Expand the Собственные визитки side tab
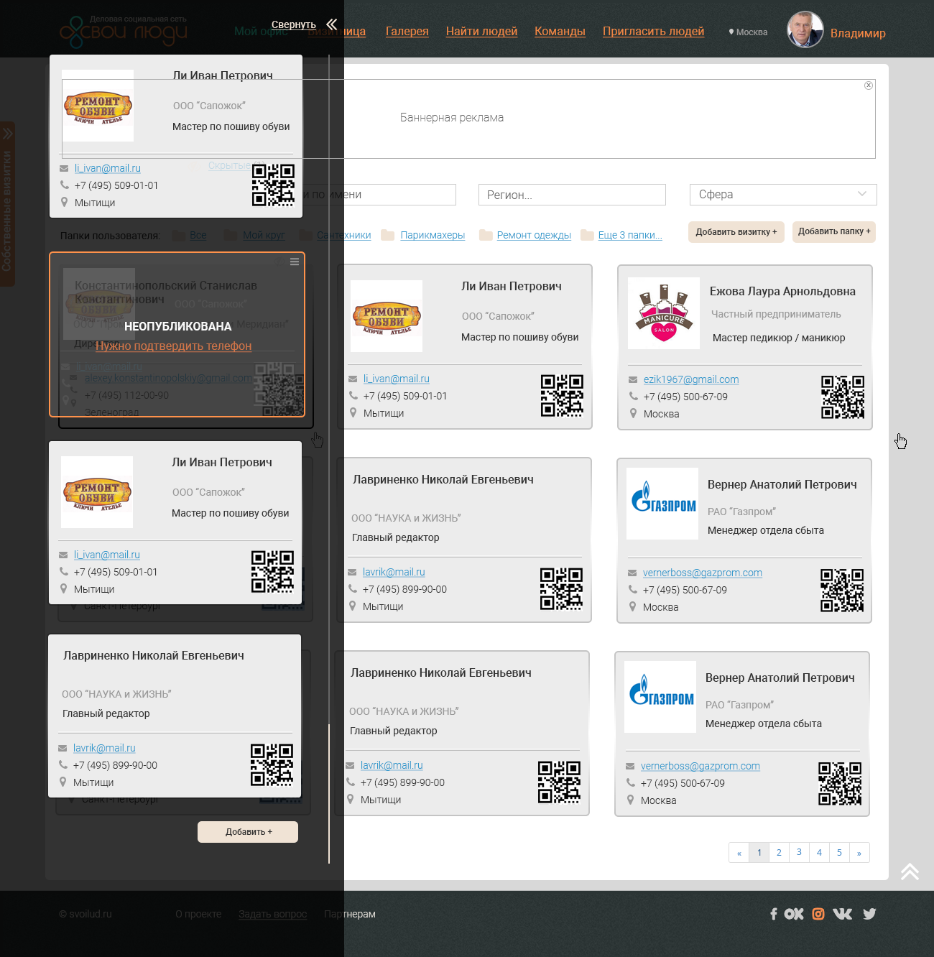Viewport: 934px width, 957px height. click(x=7, y=205)
